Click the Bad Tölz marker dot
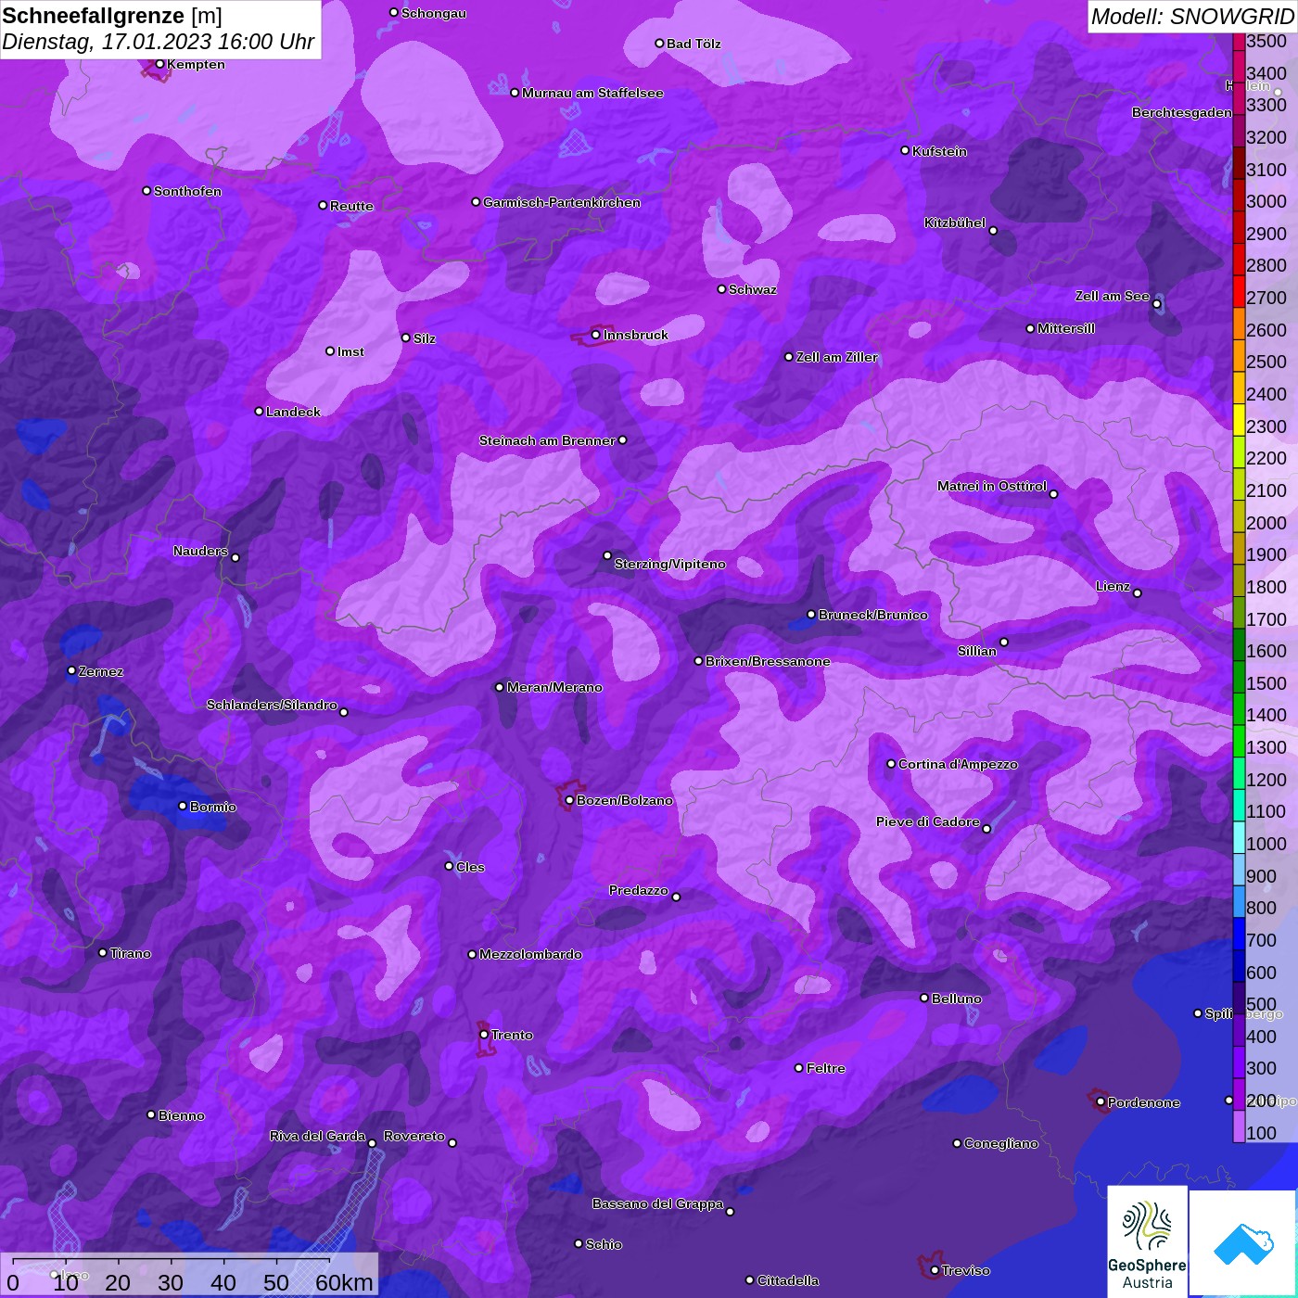Image resolution: width=1298 pixels, height=1298 pixels. 659,44
